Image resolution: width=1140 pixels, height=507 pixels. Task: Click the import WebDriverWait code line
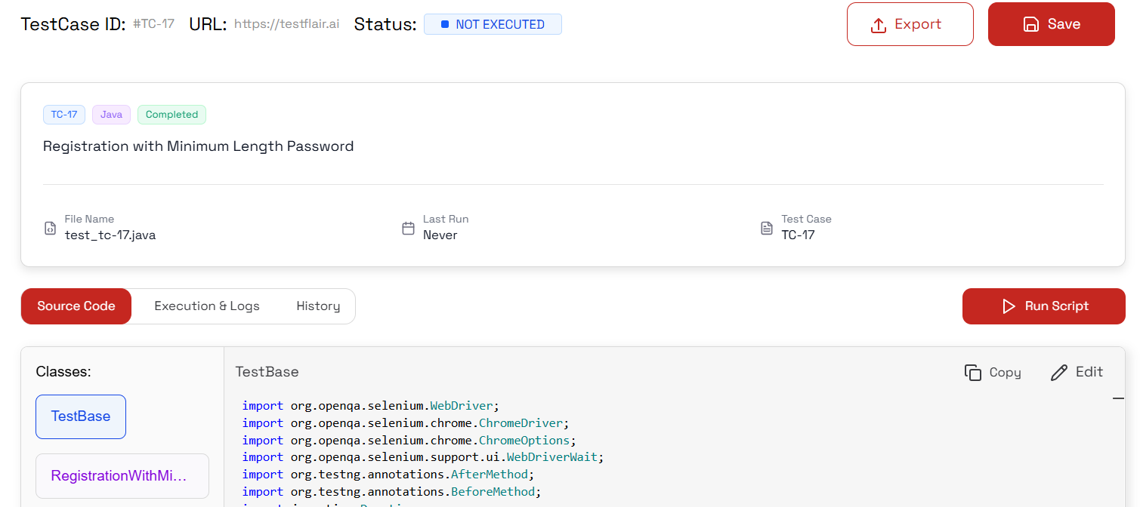pyautogui.click(x=423, y=457)
